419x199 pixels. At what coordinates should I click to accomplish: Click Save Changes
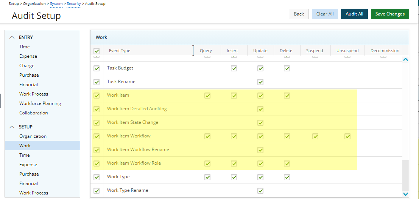pos(390,14)
